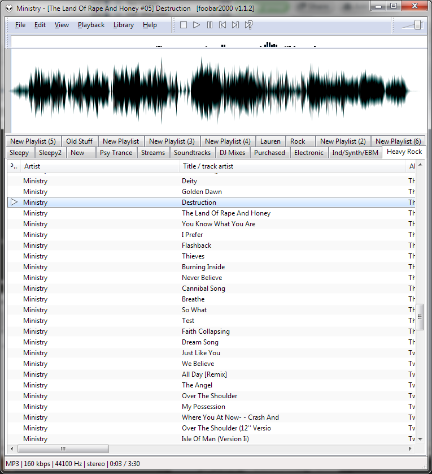
Task: Skip to the next track
Action: tap(235, 25)
